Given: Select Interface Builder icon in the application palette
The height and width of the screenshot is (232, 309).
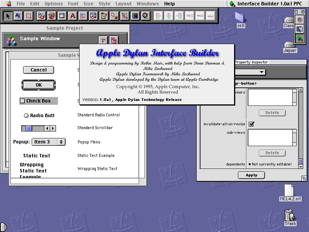Looking at the screenshot, I should pyautogui.click(x=300, y=38).
